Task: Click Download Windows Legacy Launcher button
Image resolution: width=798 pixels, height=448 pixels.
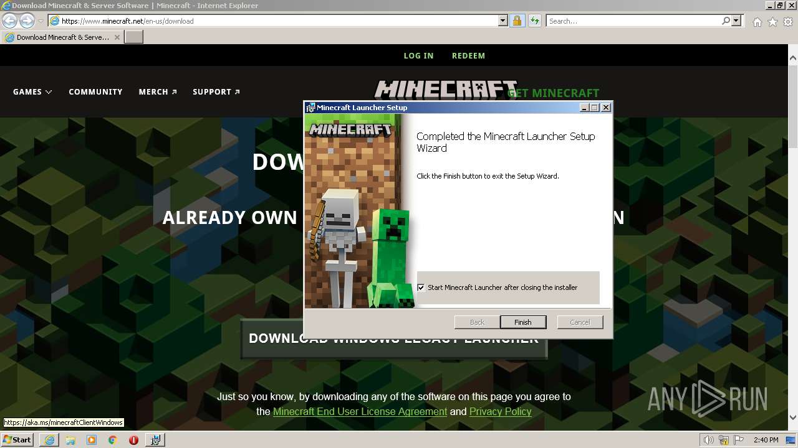Action: (x=394, y=339)
